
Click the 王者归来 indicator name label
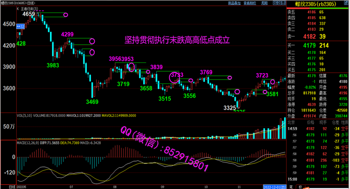point(27,9)
